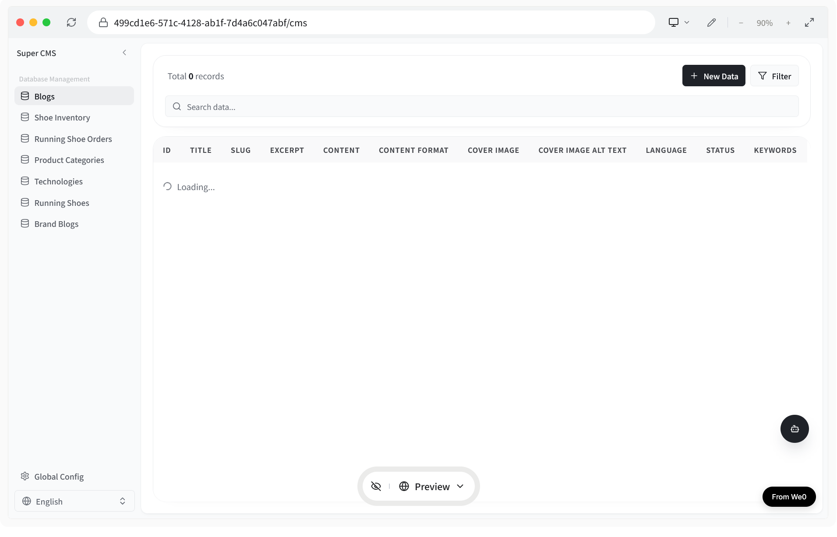The image size is (837, 537).
Task: Click the Total 0 records text
Action: [196, 76]
